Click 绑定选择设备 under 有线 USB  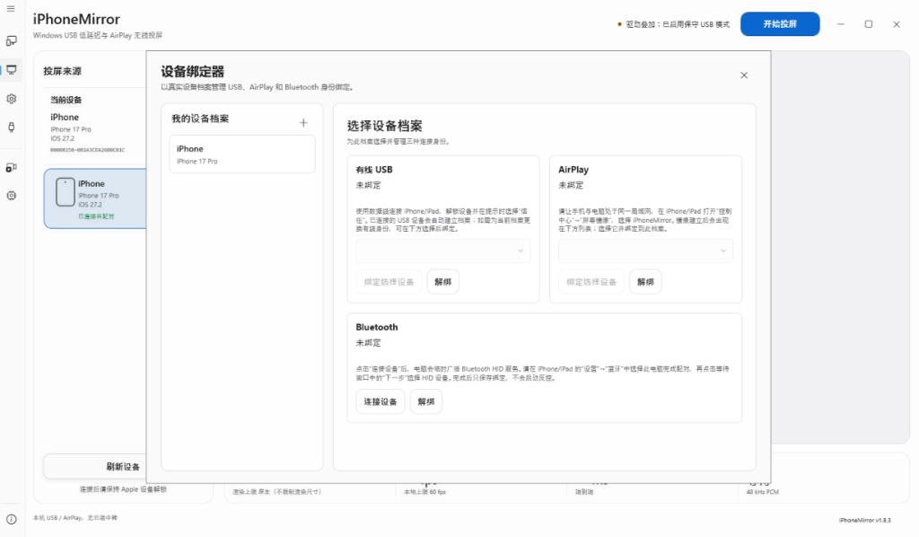[389, 282]
